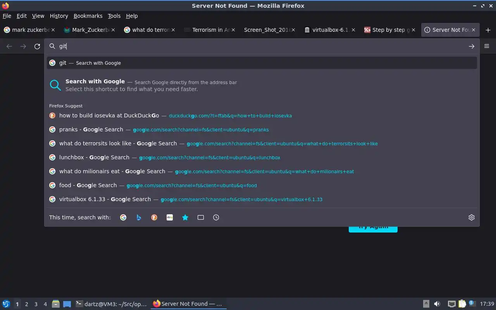496x310 pixels.
Task: Open the View menu
Action: tap(38, 16)
